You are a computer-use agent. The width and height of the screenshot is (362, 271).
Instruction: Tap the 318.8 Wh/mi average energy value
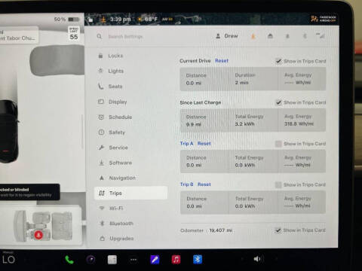tap(299, 124)
